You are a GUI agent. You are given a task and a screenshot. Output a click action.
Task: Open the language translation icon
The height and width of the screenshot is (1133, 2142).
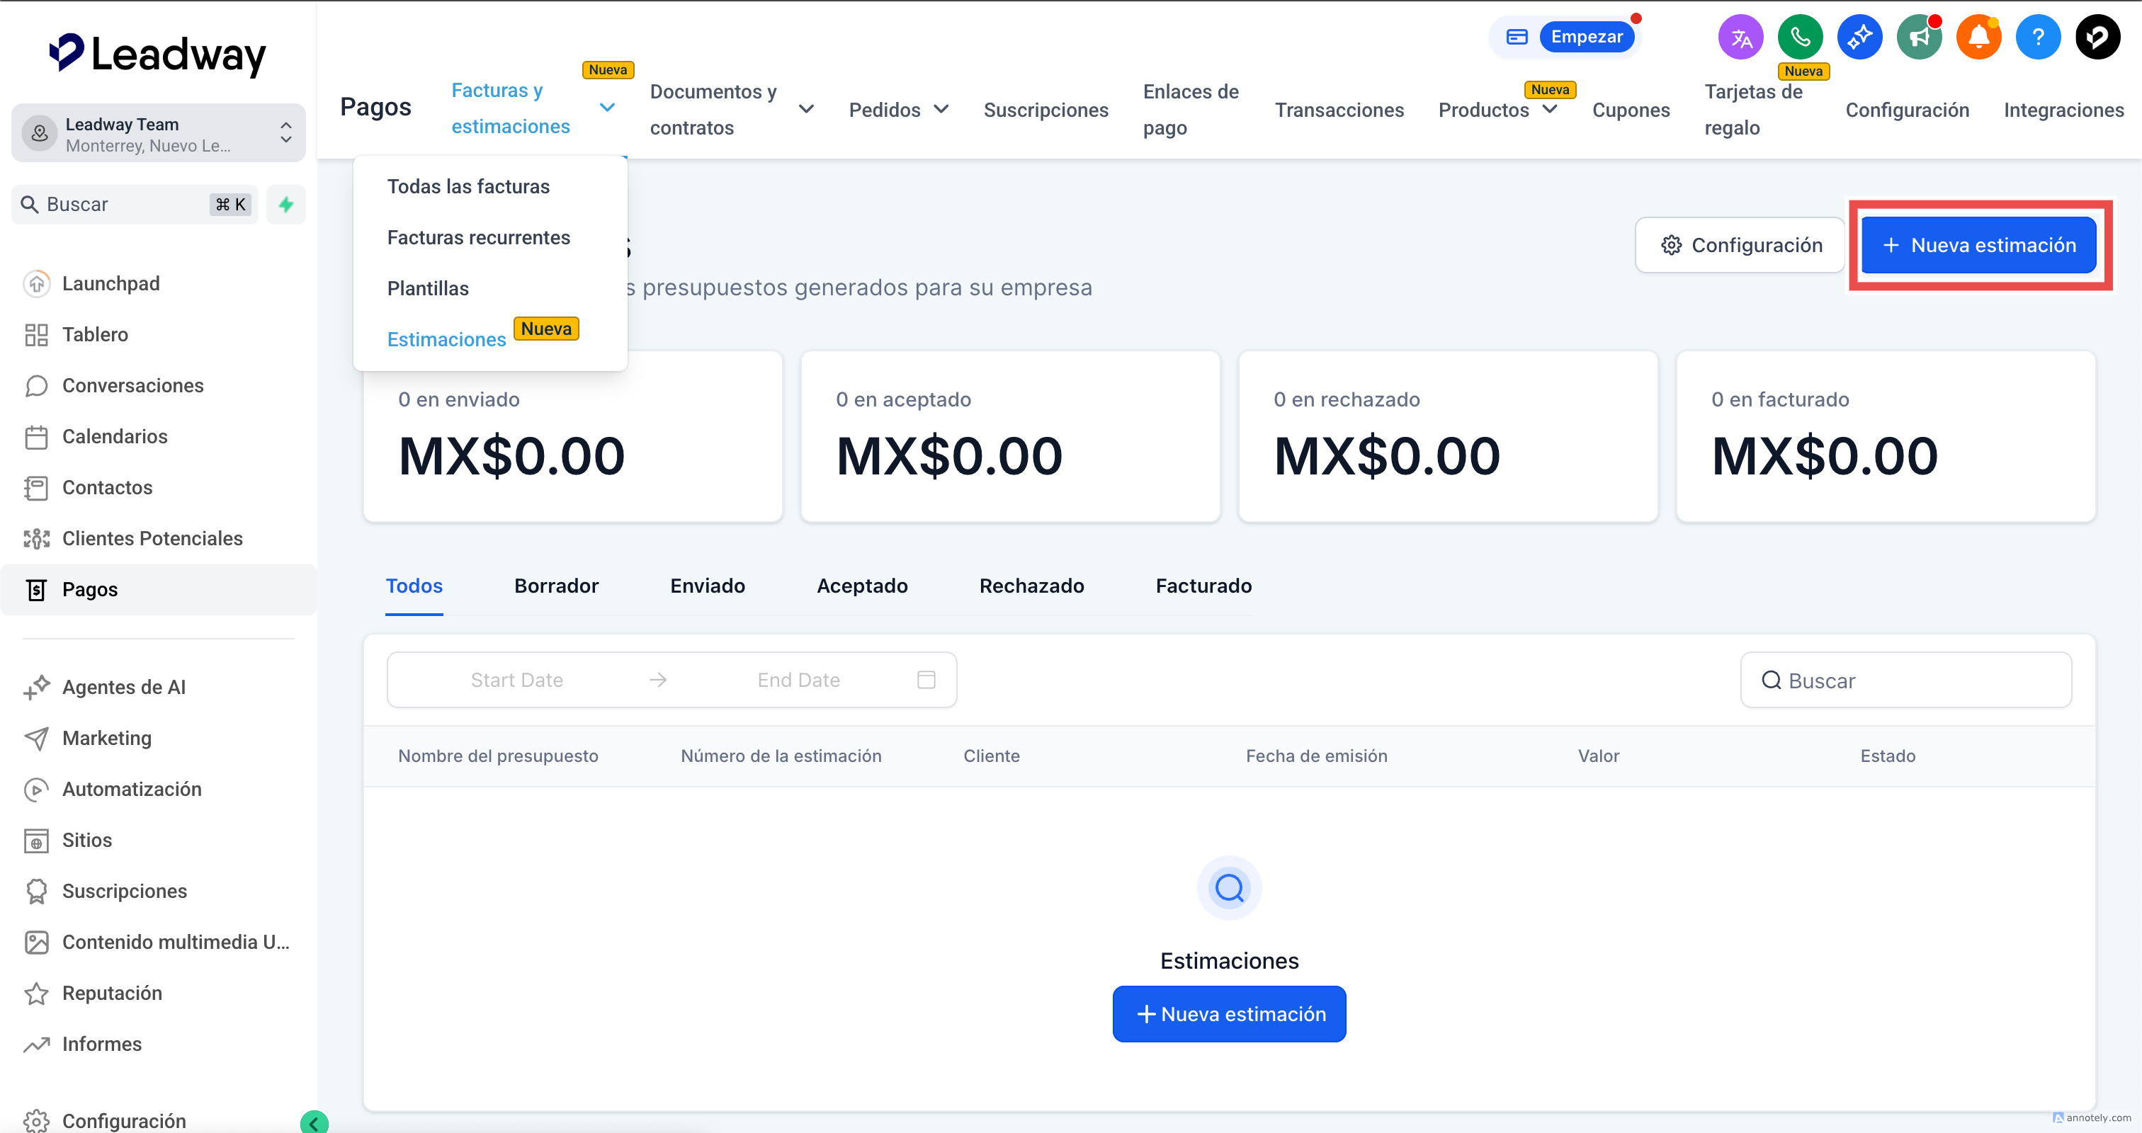click(1740, 38)
